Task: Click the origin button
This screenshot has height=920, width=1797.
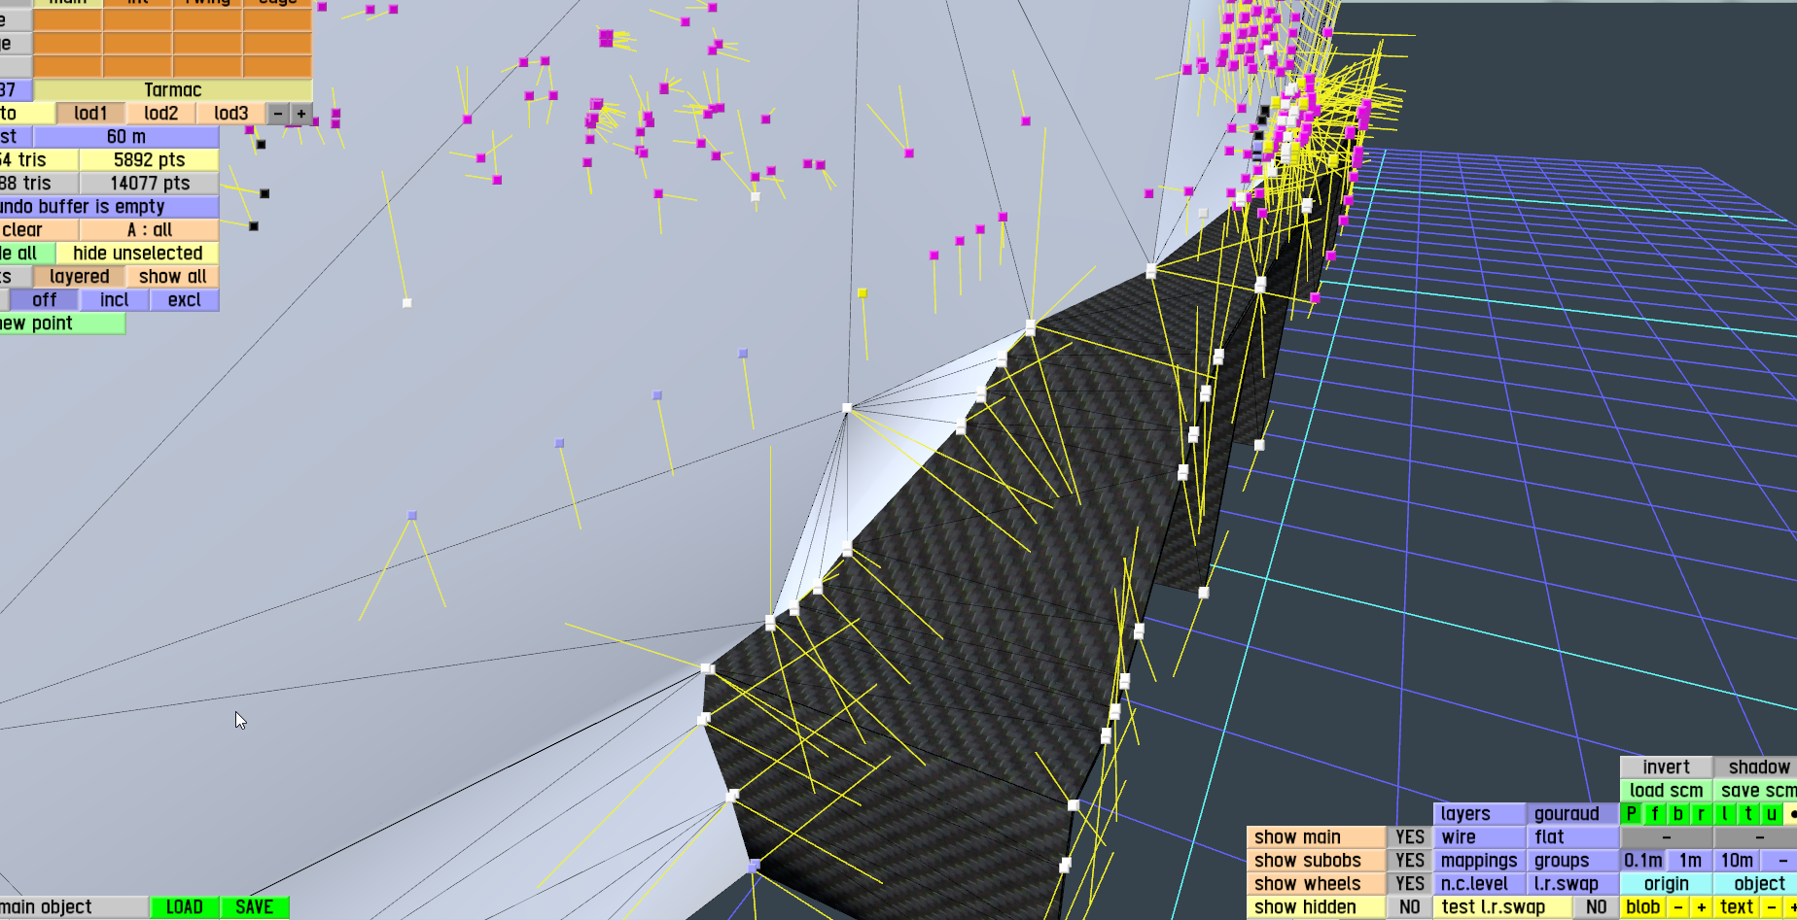Action: pyautogui.click(x=1667, y=884)
